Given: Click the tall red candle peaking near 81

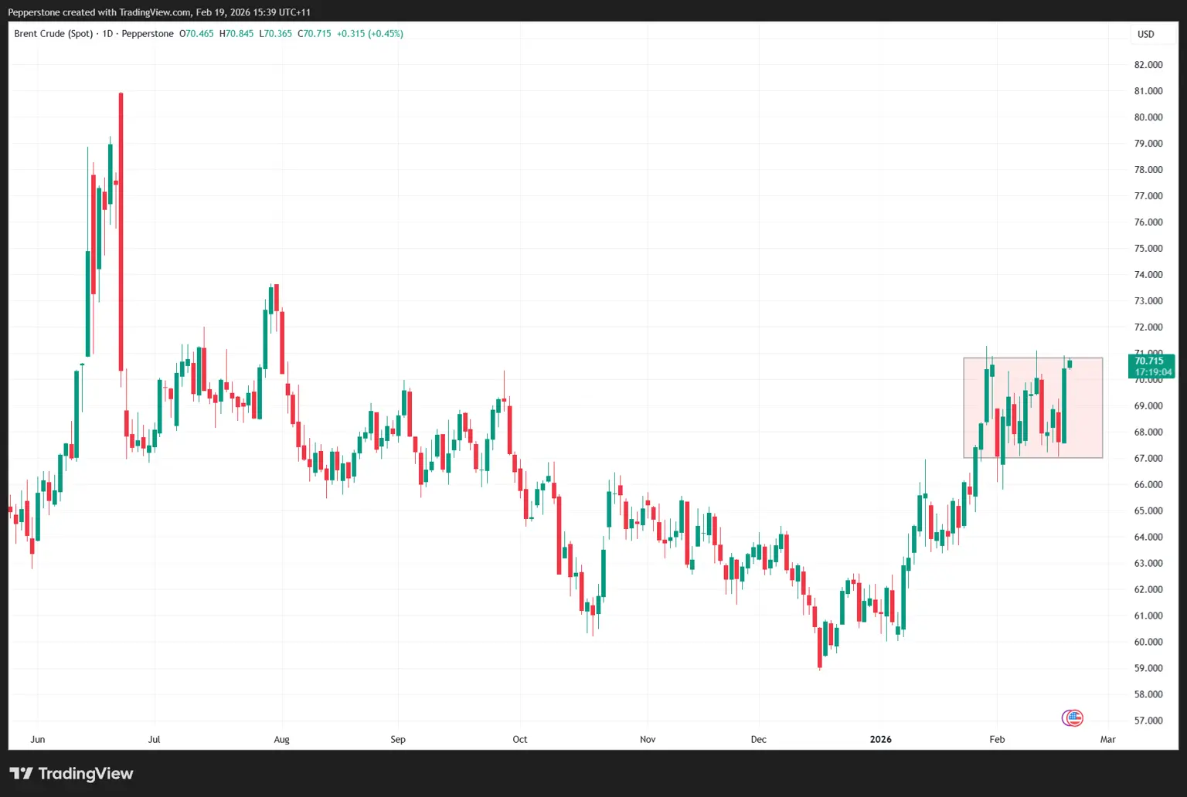Looking at the screenshot, I should click(121, 232).
